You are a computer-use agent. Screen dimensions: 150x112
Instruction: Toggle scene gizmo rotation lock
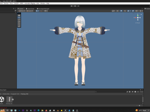141,15
